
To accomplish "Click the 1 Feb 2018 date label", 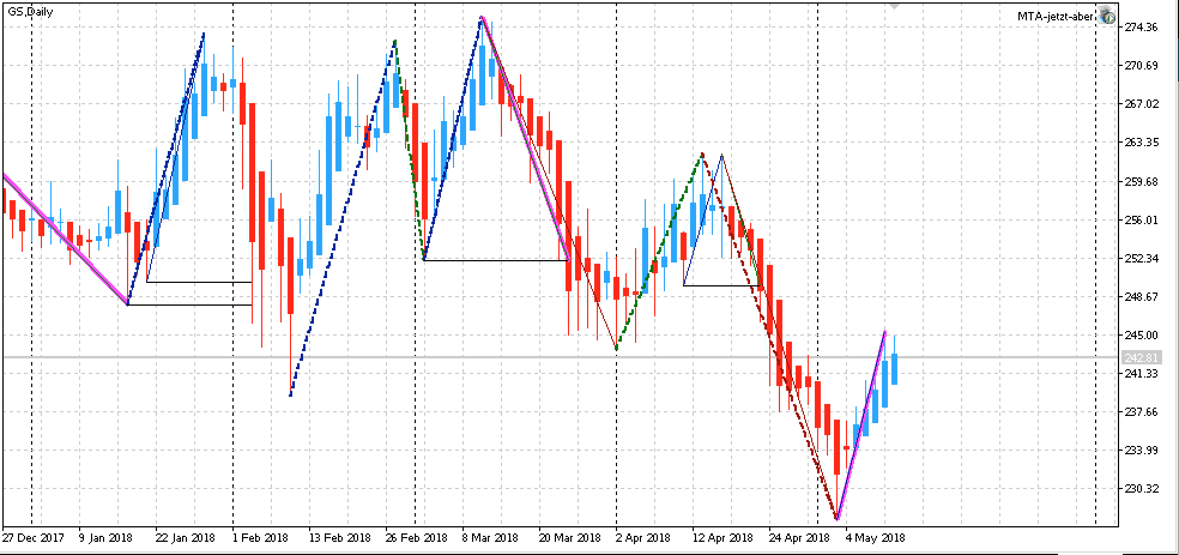I will pos(260,538).
